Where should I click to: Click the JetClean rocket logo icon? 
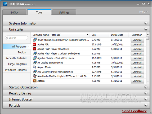5,4
